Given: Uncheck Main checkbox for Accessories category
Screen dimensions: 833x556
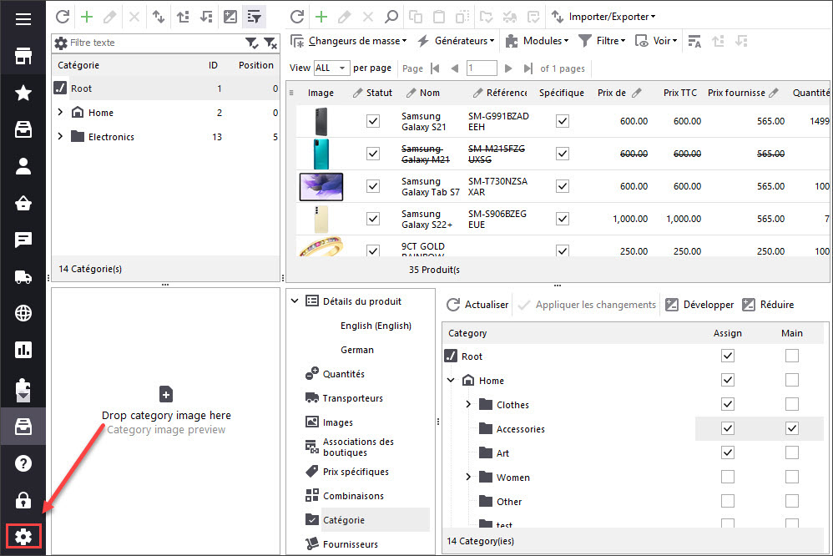Looking at the screenshot, I should pos(792,428).
